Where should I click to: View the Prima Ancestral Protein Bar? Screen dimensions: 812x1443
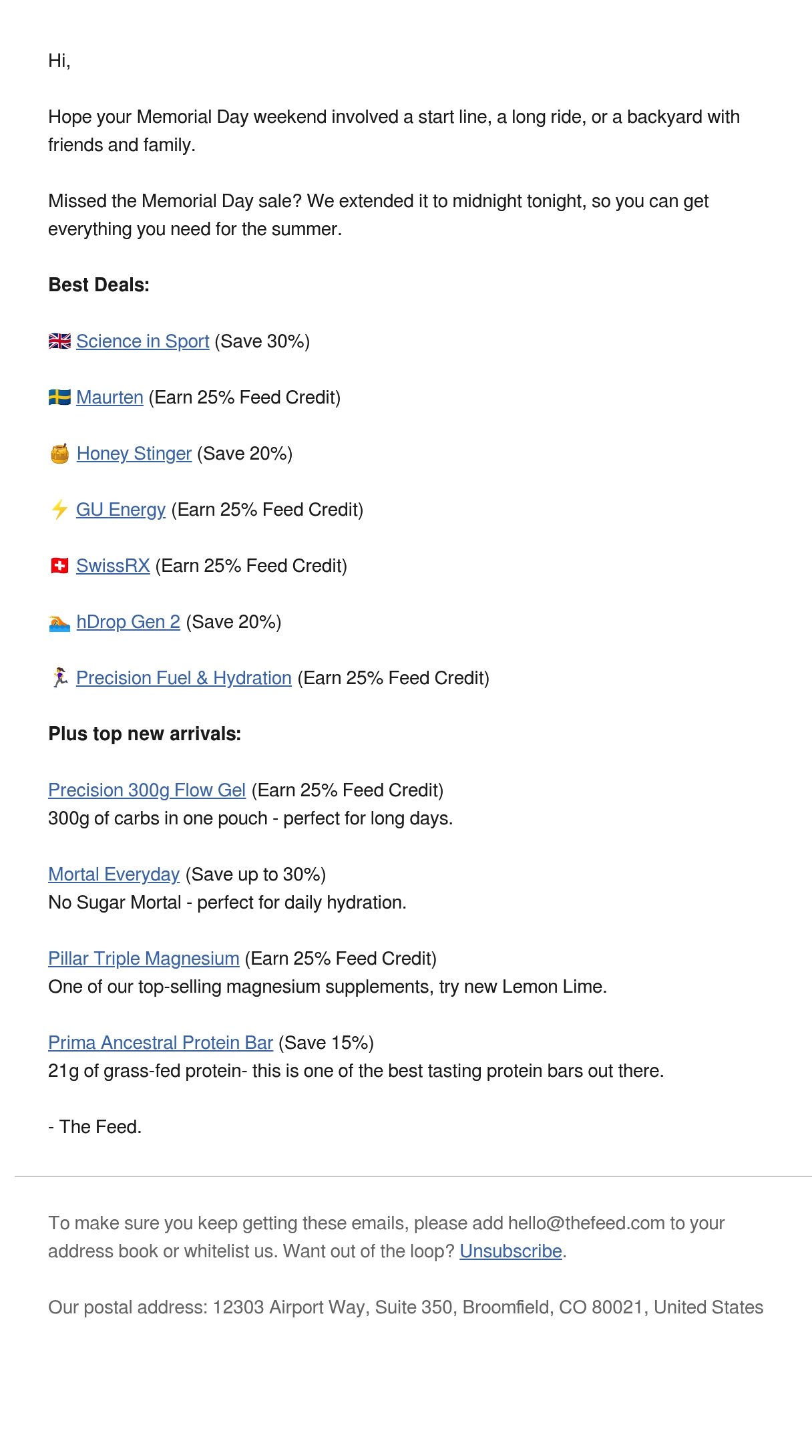[160, 1043]
